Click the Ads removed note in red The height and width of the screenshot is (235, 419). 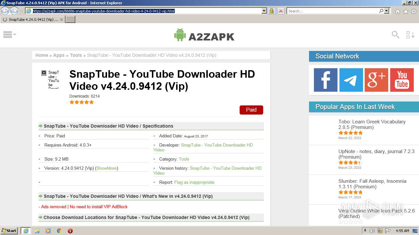[x=84, y=207]
